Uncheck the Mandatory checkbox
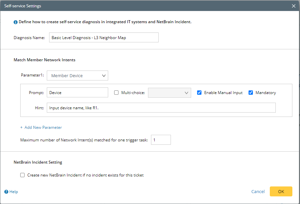Viewport: 300px width, 204px height. pyautogui.click(x=251, y=93)
